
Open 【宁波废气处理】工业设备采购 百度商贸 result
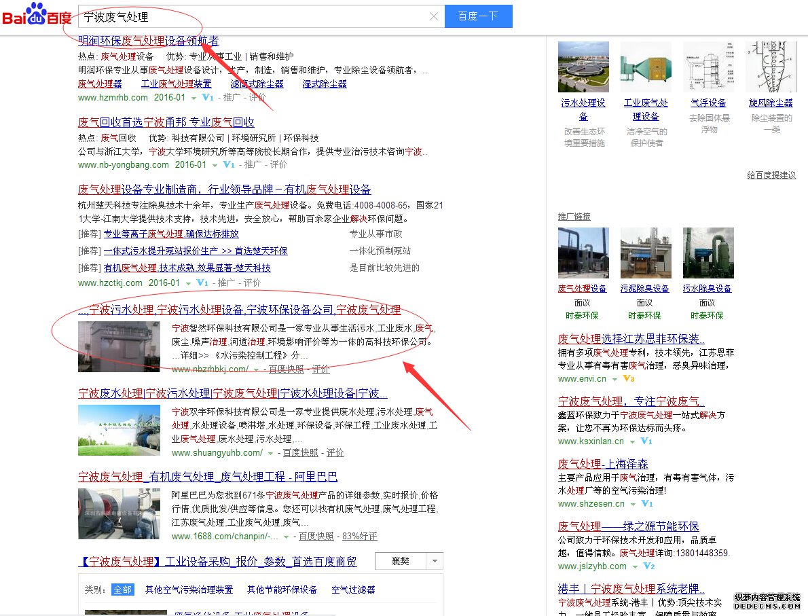[x=217, y=562]
